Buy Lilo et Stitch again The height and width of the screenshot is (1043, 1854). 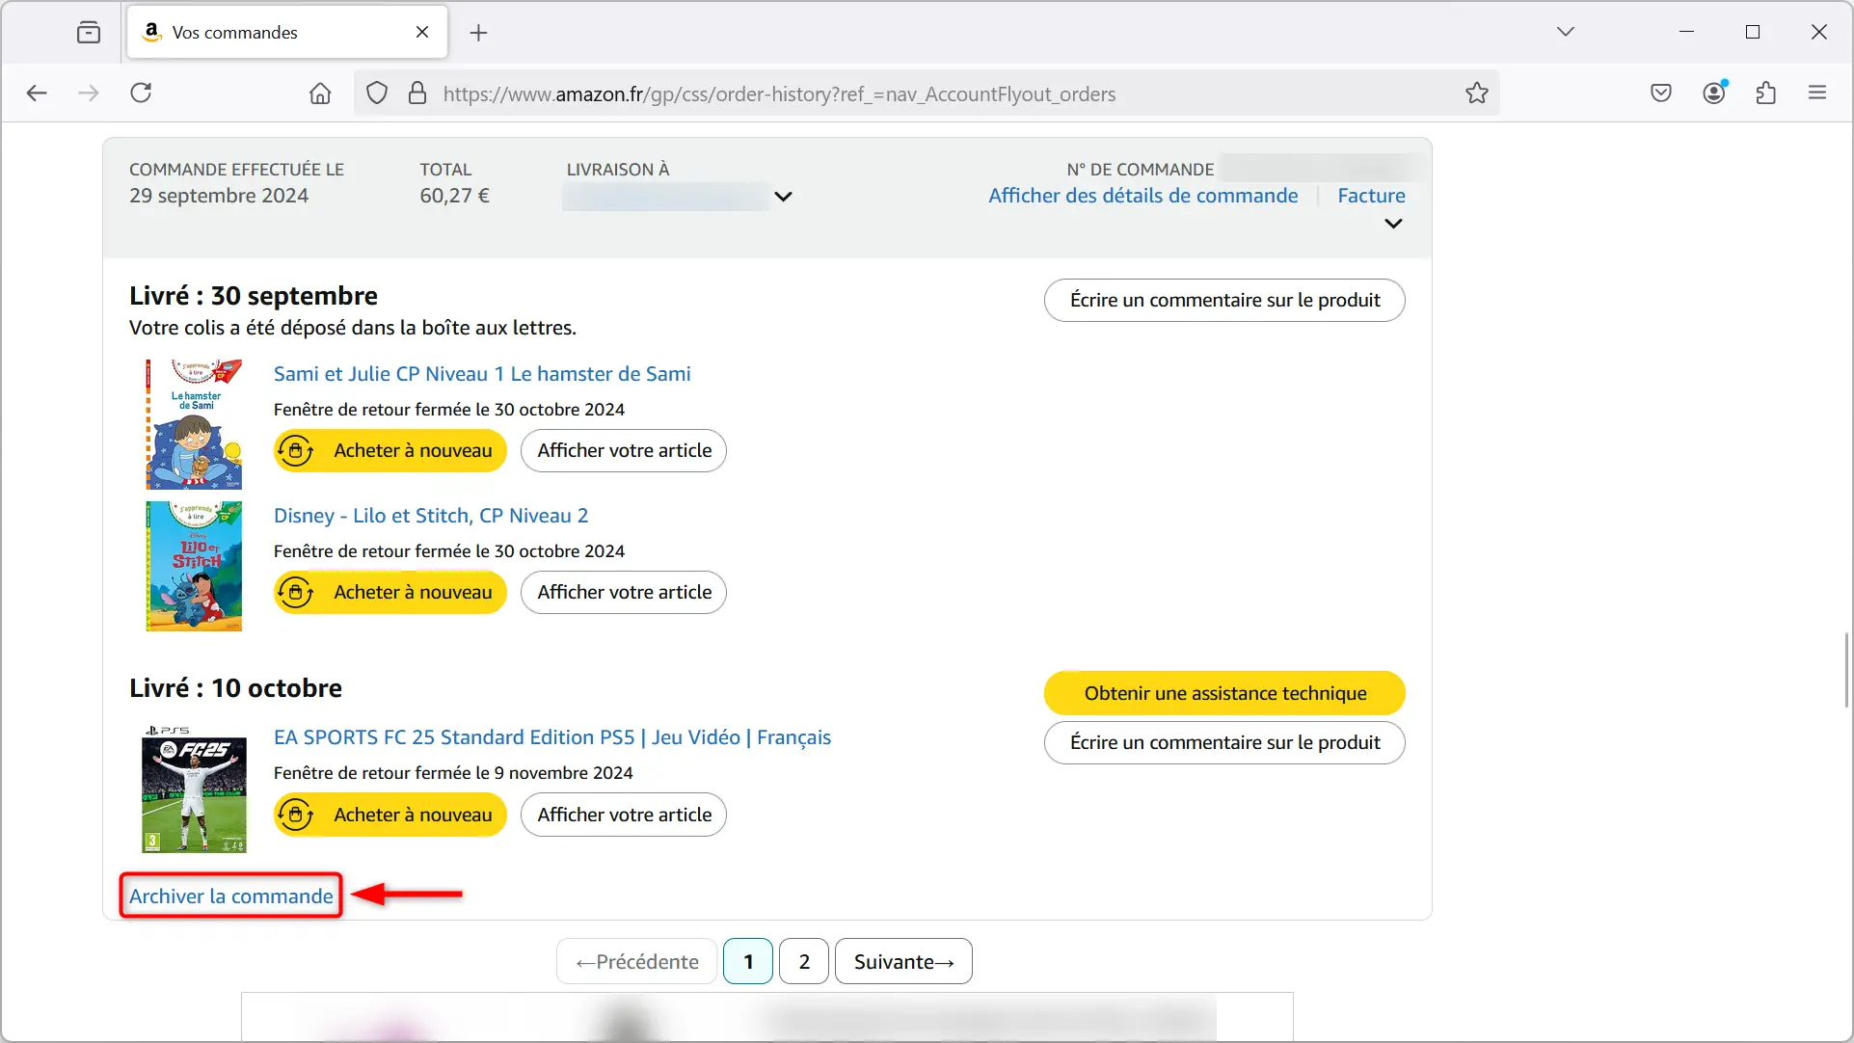tap(390, 593)
